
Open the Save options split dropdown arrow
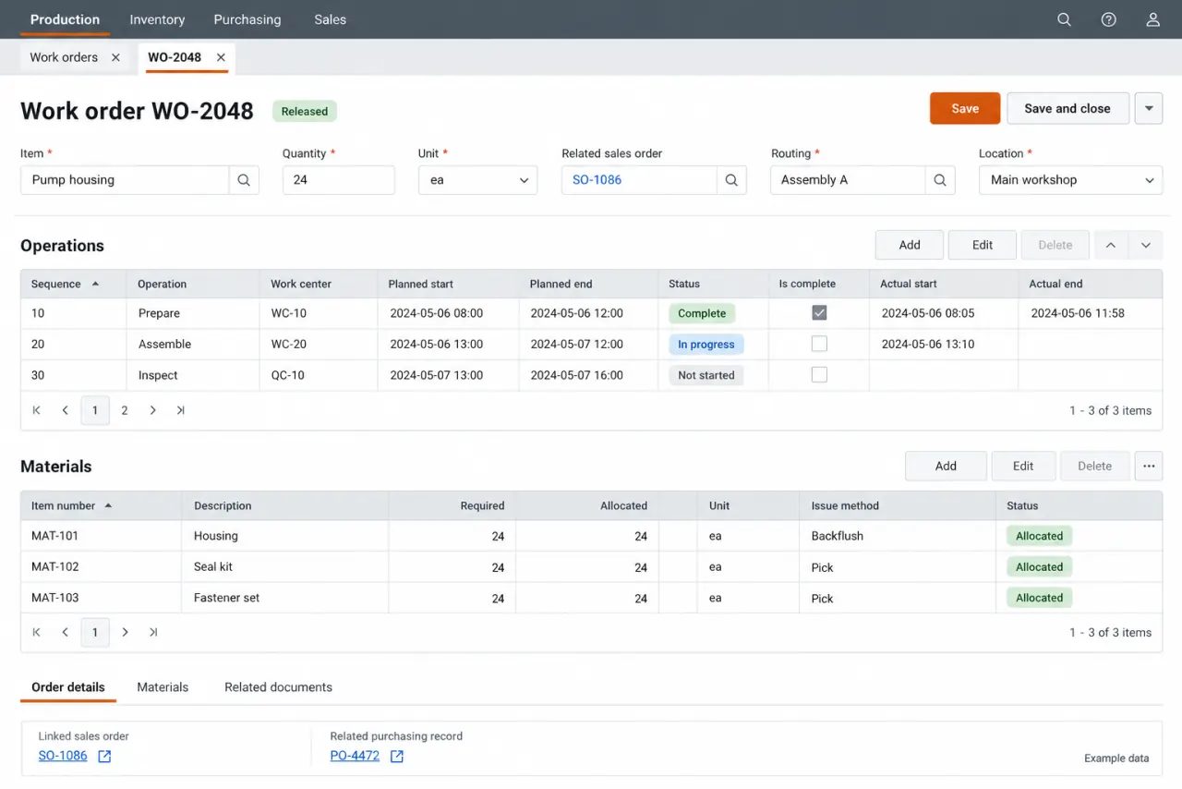click(x=1149, y=108)
